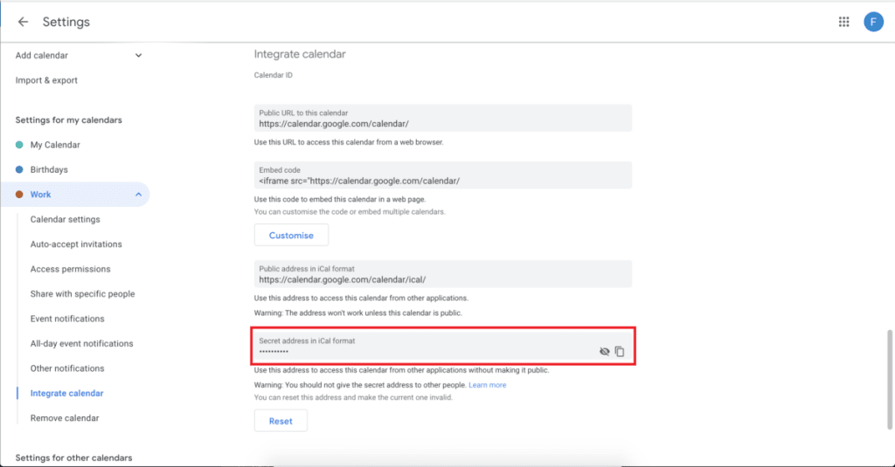Click the Work orange color dot
Viewport: 895px width, 467px height.
19,195
